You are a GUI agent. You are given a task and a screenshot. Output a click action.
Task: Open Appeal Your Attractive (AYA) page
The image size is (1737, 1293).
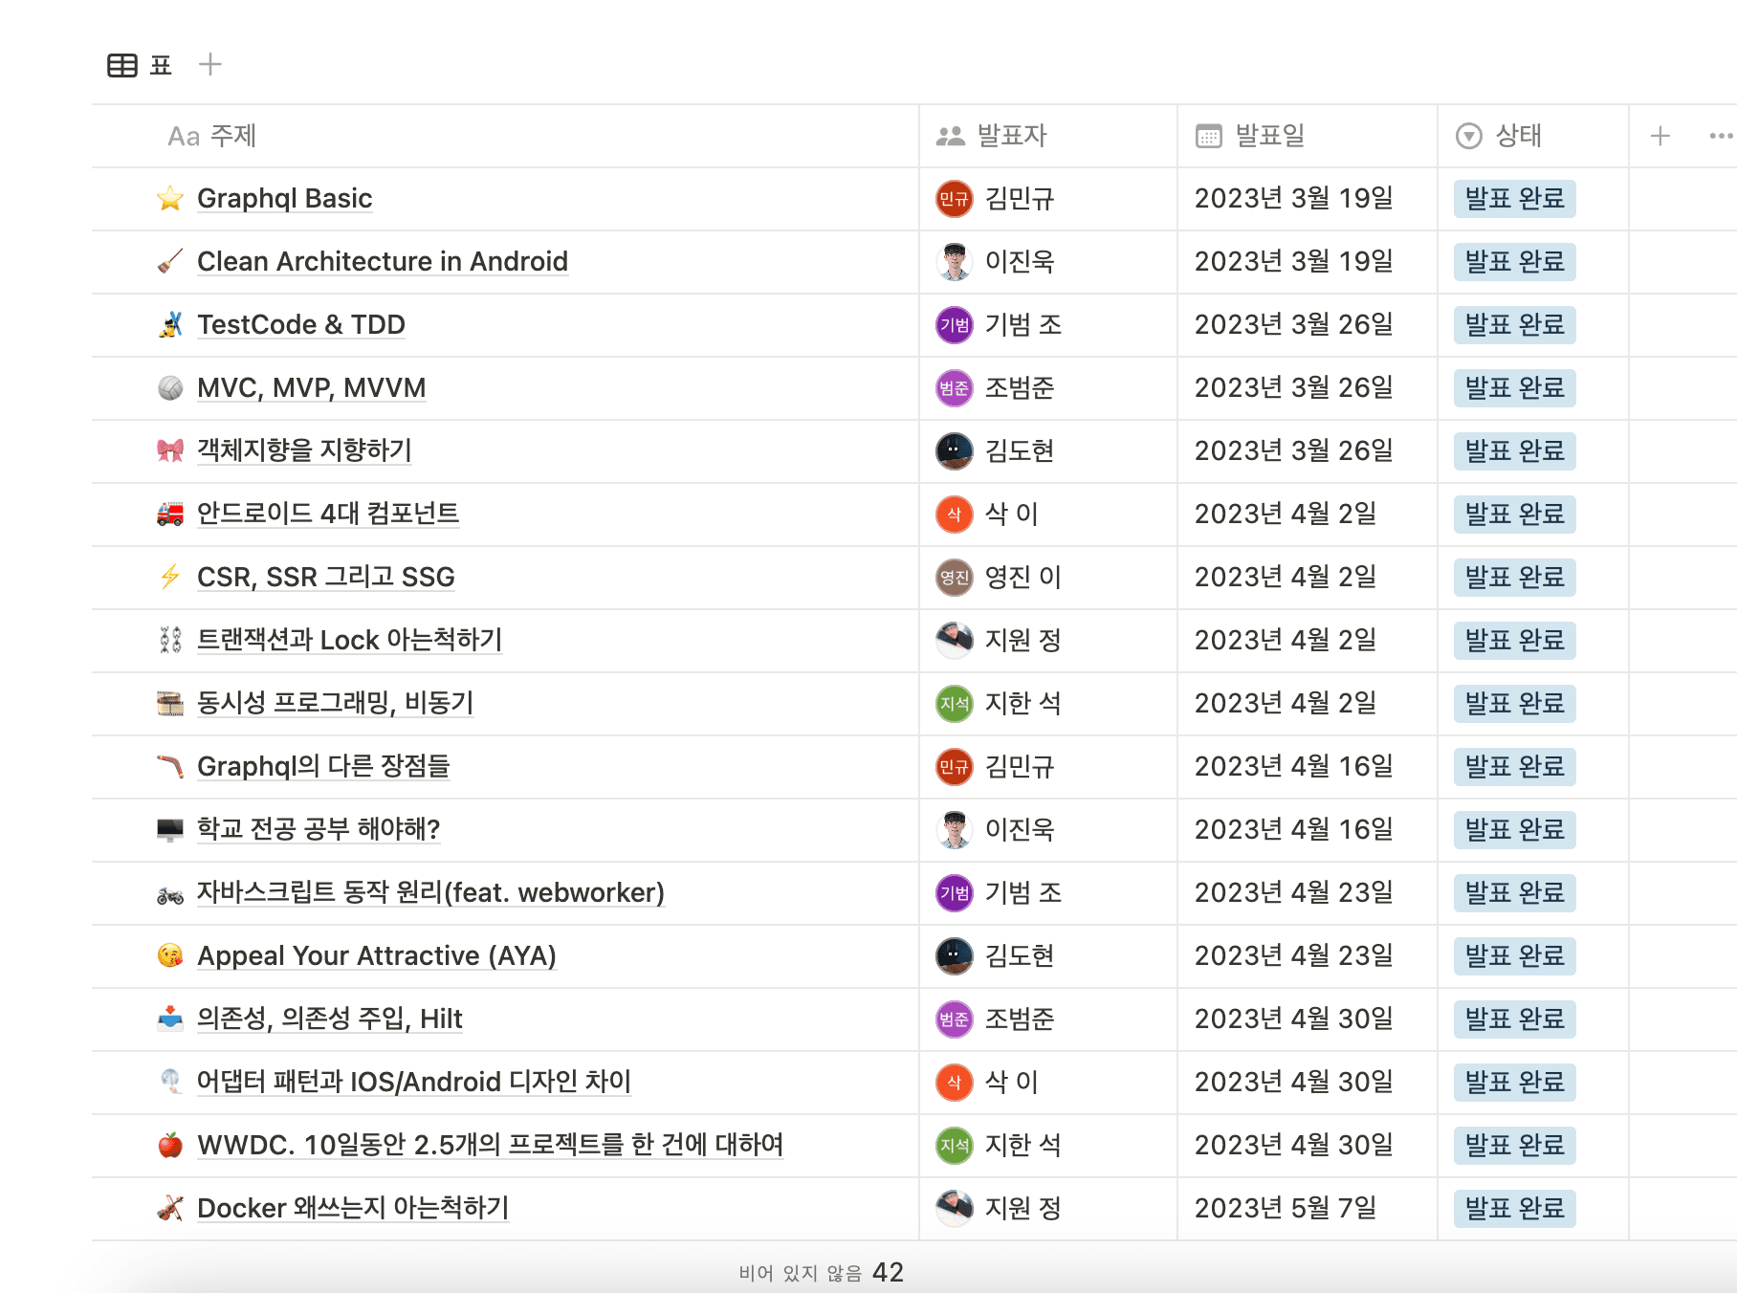point(377,955)
